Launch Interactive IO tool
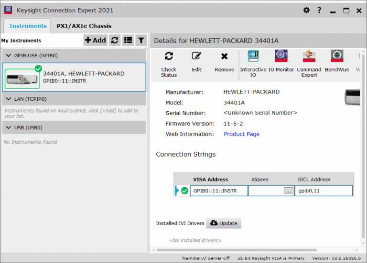Viewport: 367px width, 263px height. point(253,56)
